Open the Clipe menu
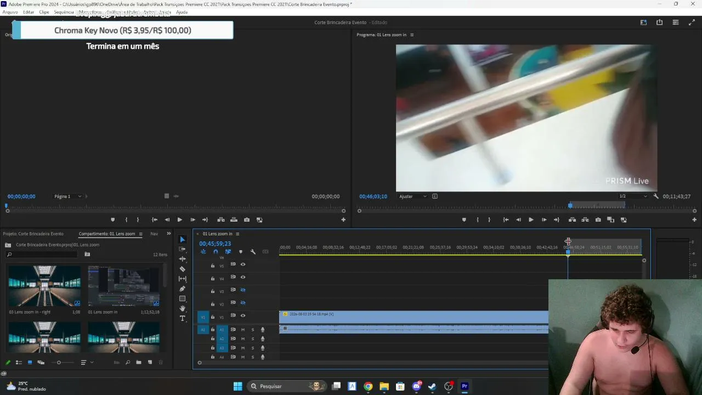702x395 pixels. [x=44, y=12]
